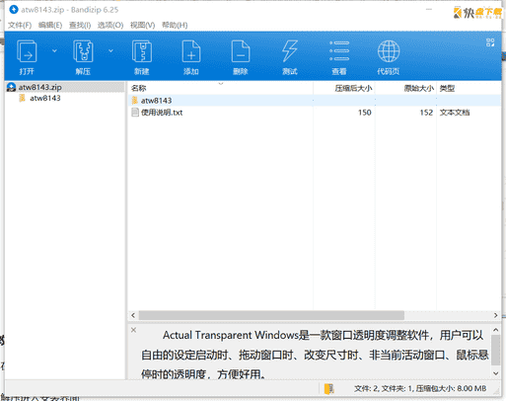Click the horizontal scrollbar thumb
The image size is (506, 401).
271,315
